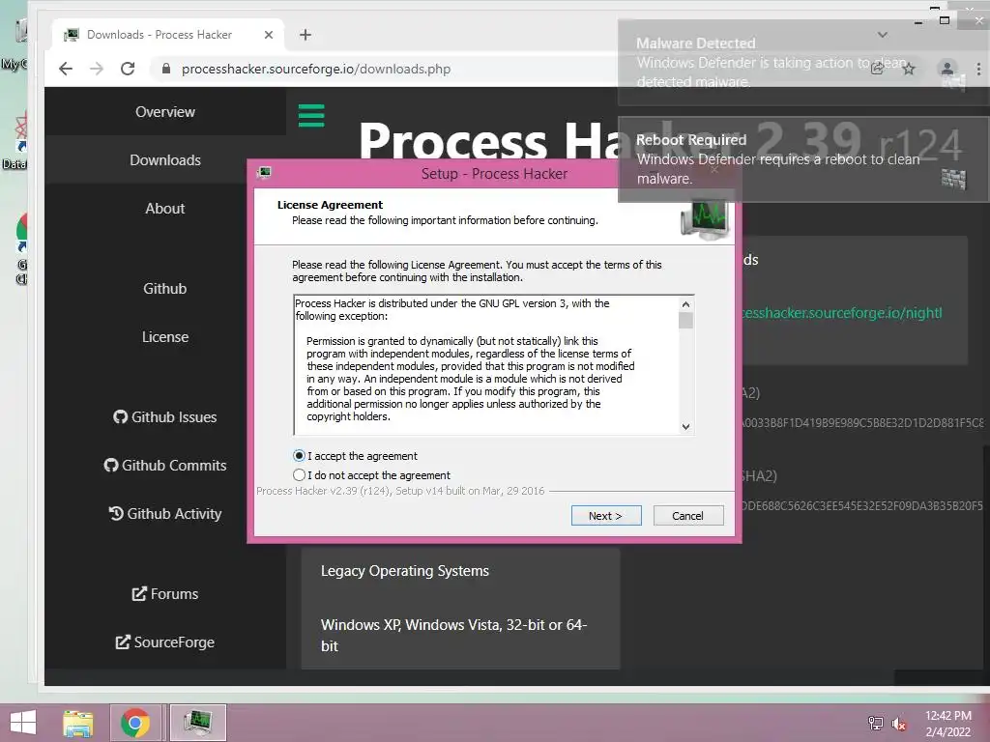
Task: Open Windows Start button
Action: [23, 723]
